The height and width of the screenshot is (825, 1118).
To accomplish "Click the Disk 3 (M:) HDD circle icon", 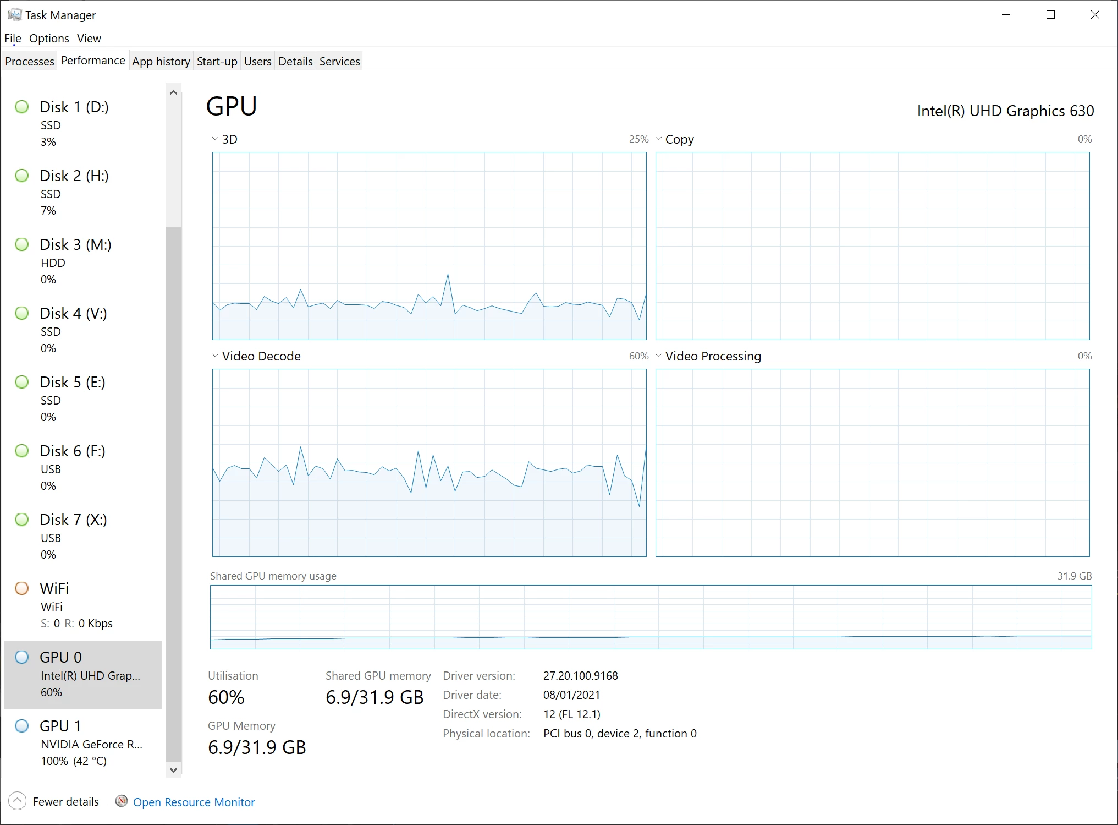I will [x=22, y=244].
